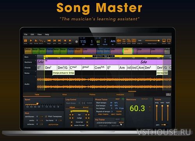Click the AUTO PITCH button
This screenshot has width=195, height=141.
53,125
